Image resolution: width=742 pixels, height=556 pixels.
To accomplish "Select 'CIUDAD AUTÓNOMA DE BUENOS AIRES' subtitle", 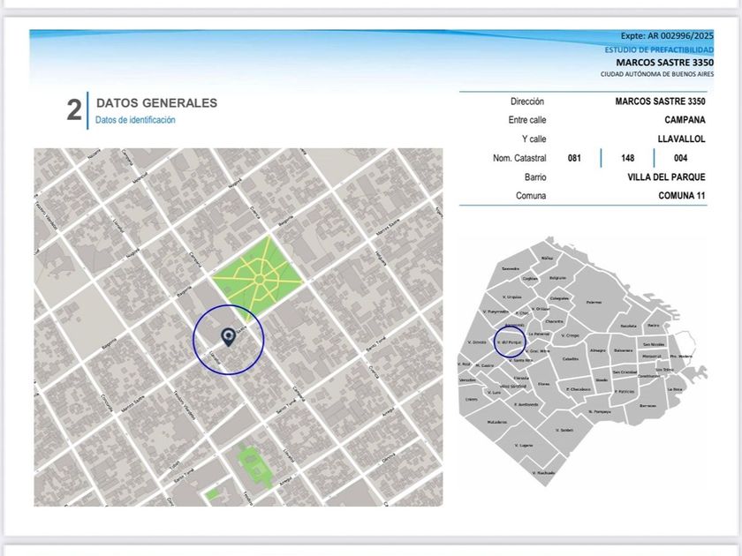I will click(x=657, y=74).
